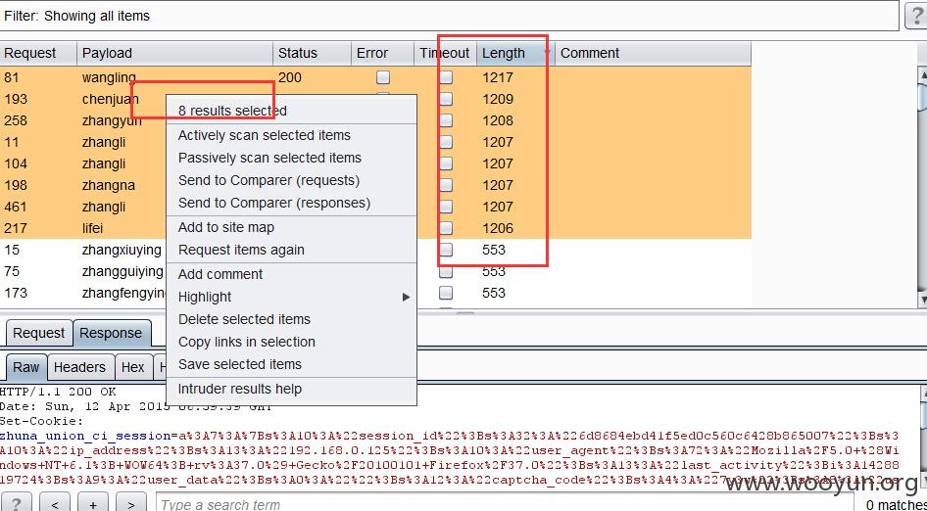Click the response pane scrollbar
Image resolution: width=927 pixels, height=511 pixels.
point(922,438)
